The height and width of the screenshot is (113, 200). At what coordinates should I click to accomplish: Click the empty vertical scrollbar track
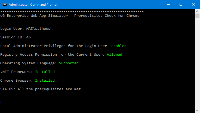(x=198, y=63)
